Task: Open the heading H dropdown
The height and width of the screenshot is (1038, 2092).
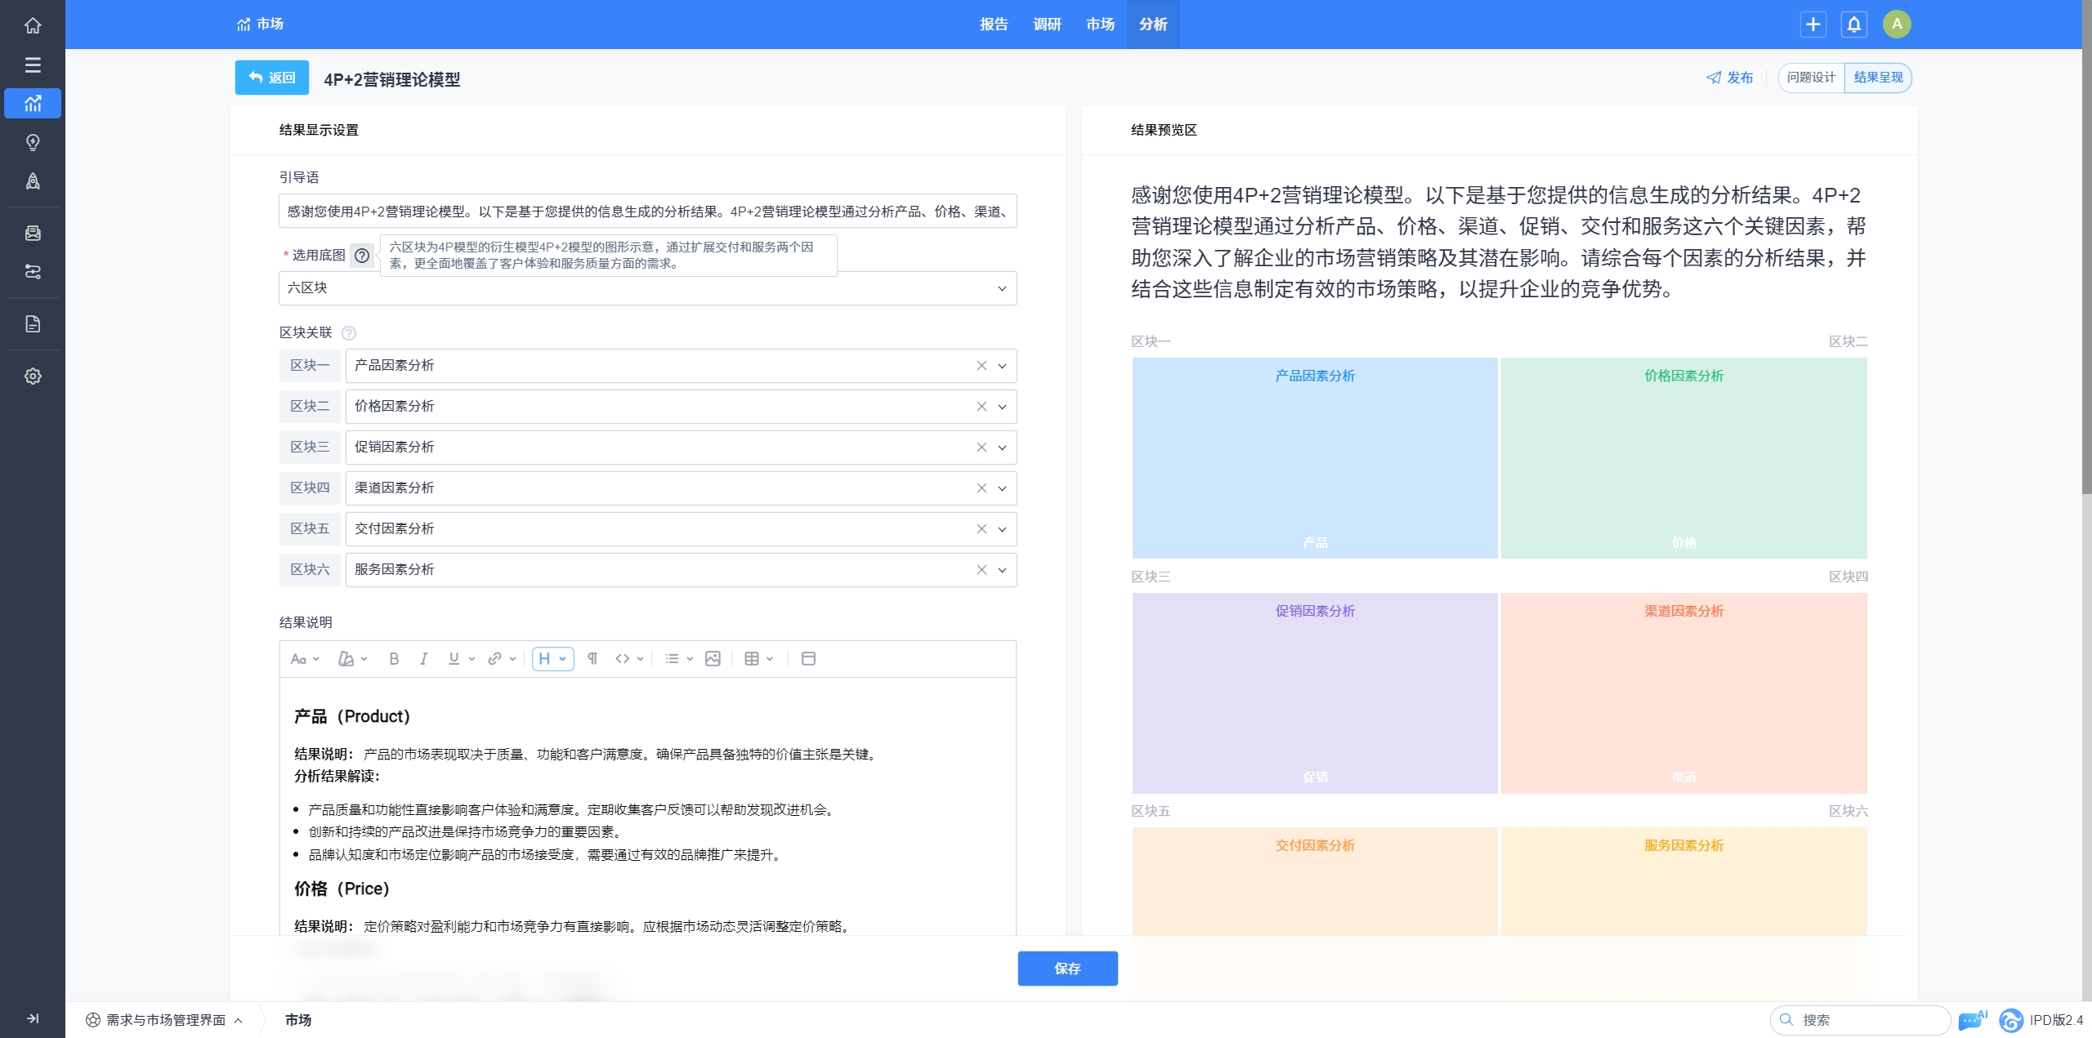Action: coord(552,659)
